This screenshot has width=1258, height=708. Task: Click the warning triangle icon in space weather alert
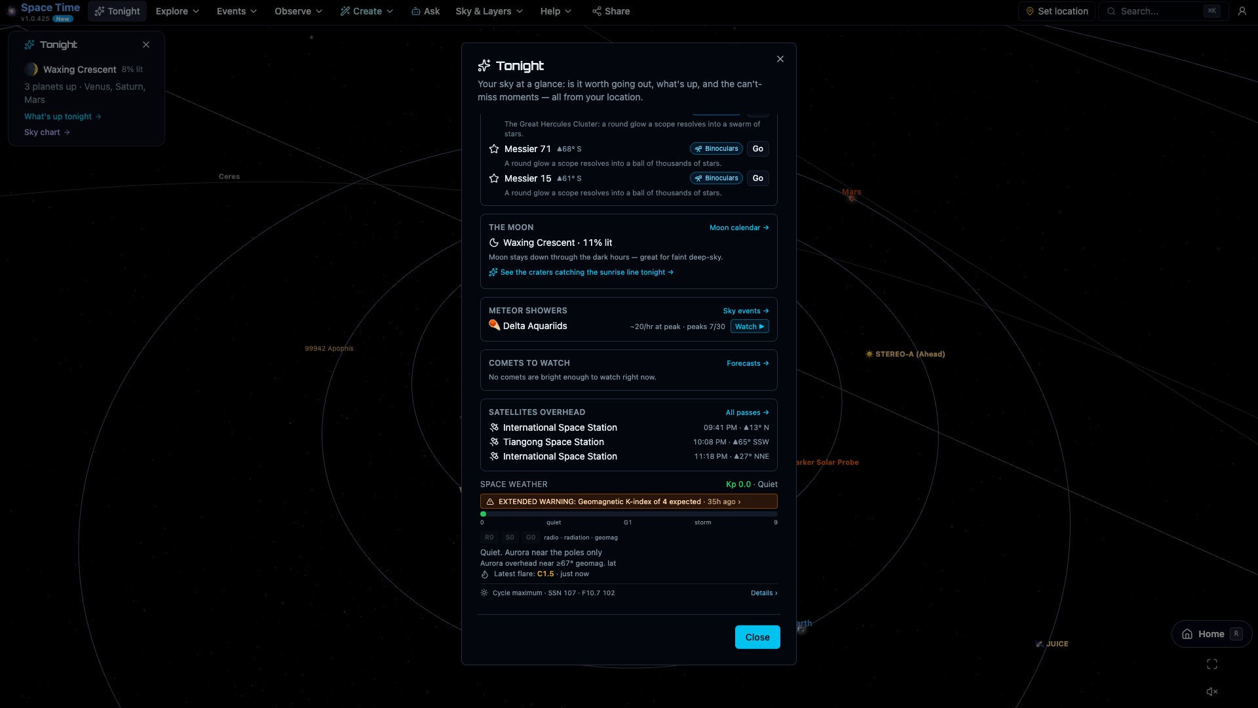489,501
